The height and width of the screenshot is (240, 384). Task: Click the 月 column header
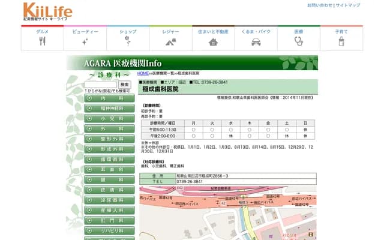[x=193, y=123]
